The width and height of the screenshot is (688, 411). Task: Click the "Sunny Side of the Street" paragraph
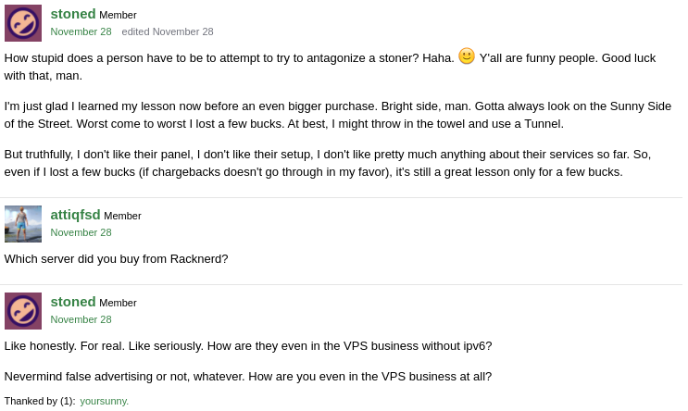click(x=337, y=115)
